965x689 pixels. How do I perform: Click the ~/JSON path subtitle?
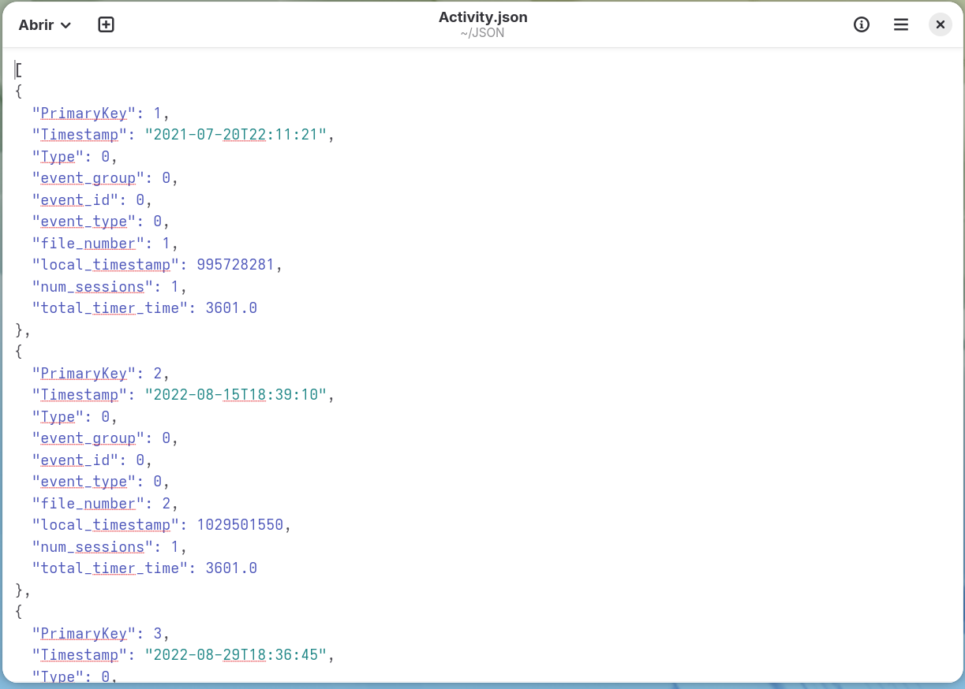pos(483,33)
